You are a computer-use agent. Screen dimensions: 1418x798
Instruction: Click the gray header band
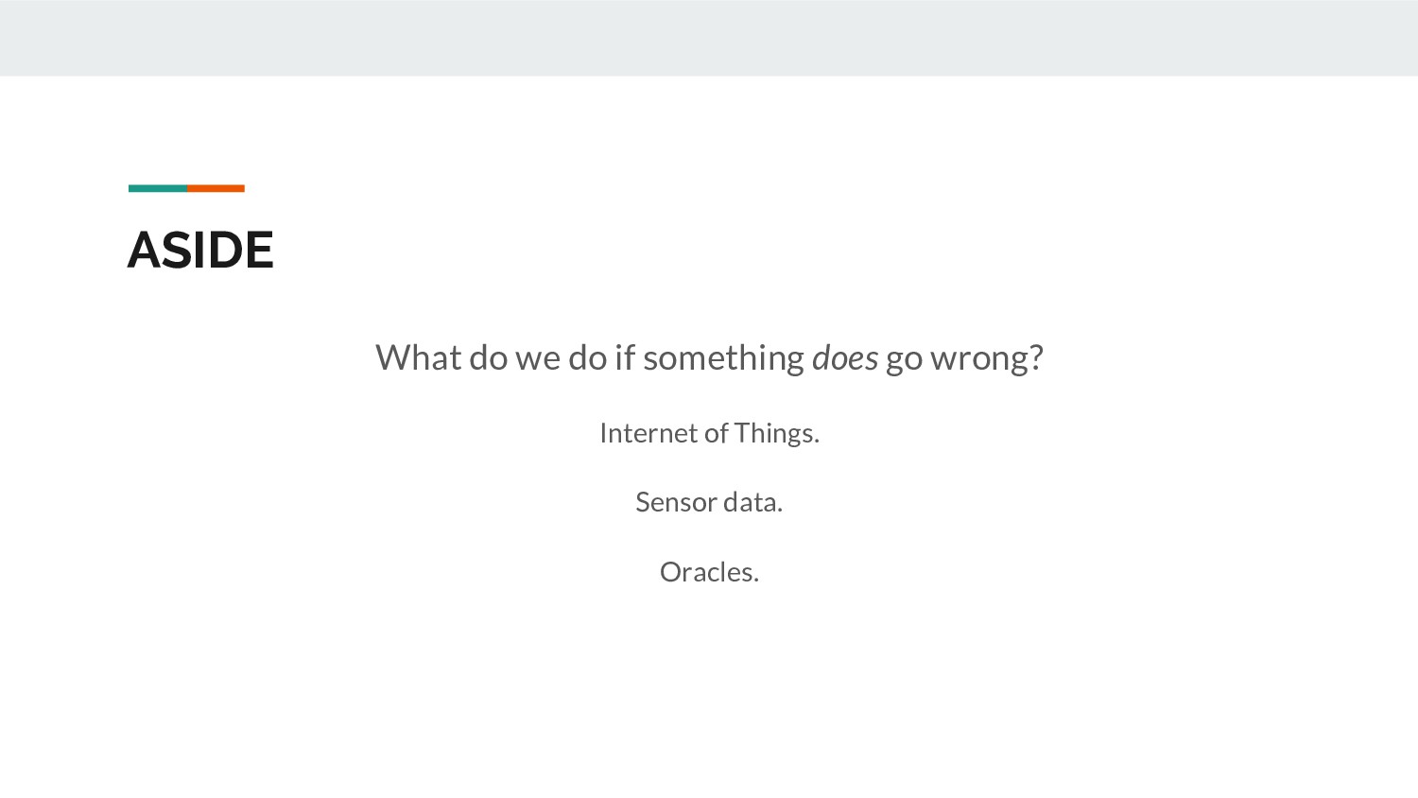(709, 38)
